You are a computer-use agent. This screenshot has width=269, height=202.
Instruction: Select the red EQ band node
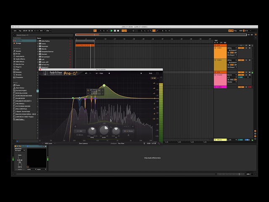(91, 98)
